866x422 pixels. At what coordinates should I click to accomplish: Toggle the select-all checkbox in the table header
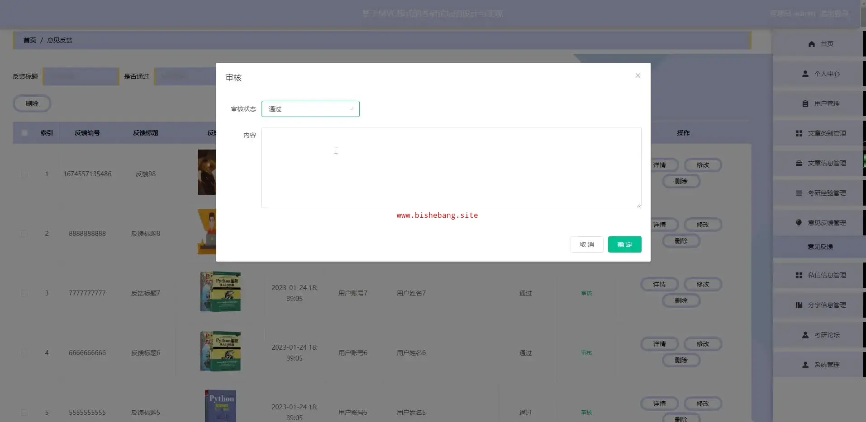[x=24, y=133]
